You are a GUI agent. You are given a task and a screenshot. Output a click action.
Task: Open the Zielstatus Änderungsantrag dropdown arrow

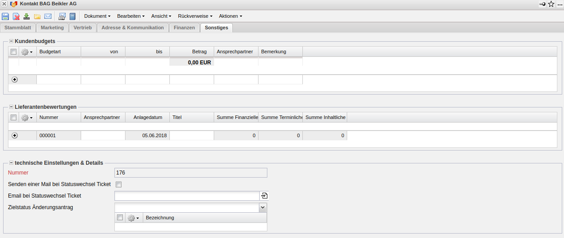[x=262, y=207]
